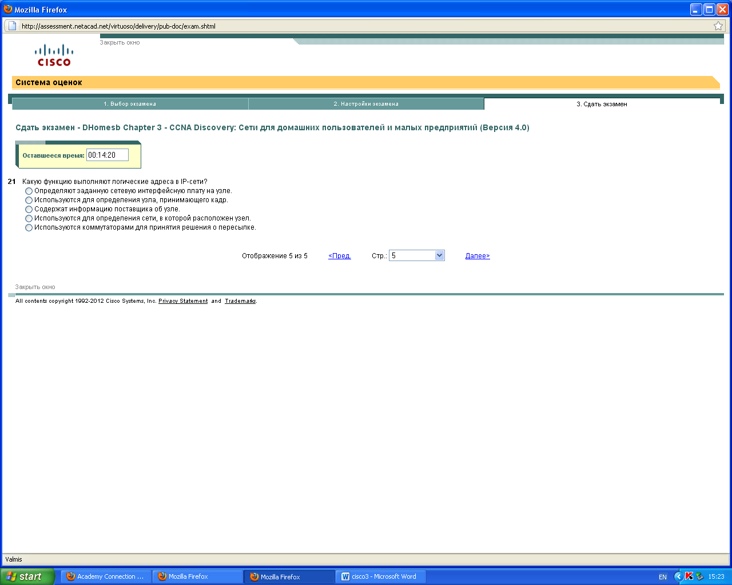
Task: Click the page icon in address bar
Action: pyautogui.click(x=12, y=26)
